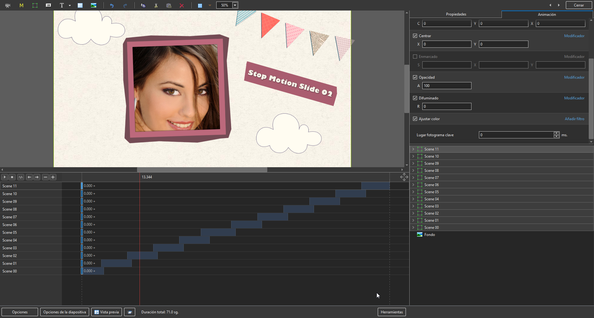The image size is (594, 318).
Task: Paste object from clipboard
Action: pyautogui.click(x=169, y=5)
